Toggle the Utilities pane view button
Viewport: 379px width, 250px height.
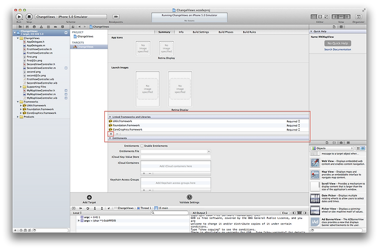click(x=347, y=17)
